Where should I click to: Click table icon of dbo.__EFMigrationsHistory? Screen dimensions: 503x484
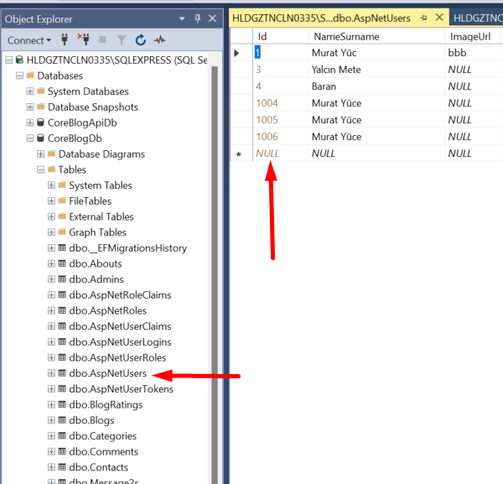pos(62,247)
